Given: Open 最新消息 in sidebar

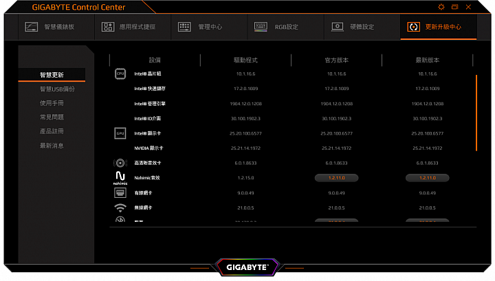Looking at the screenshot, I should click(52, 146).
